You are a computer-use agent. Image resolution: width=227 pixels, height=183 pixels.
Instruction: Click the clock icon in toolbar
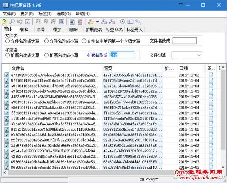click(123, 22)
